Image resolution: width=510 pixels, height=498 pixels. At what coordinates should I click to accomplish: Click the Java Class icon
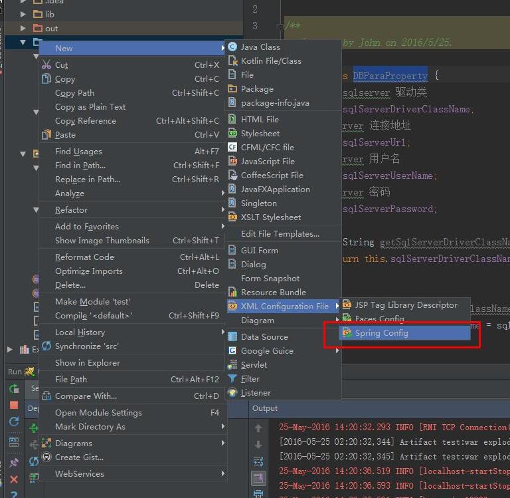point(232,47)
